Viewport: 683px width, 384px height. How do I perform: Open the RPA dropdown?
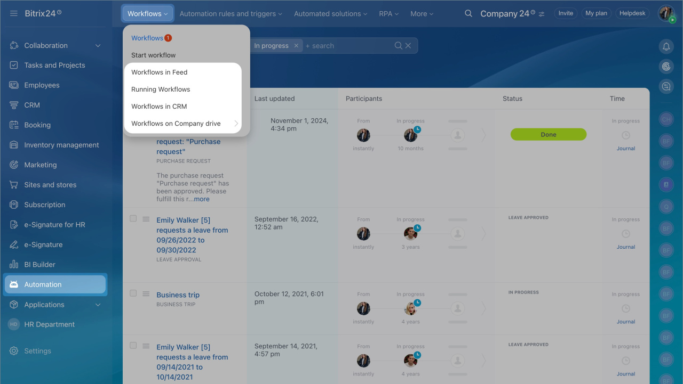coord(389,14)
